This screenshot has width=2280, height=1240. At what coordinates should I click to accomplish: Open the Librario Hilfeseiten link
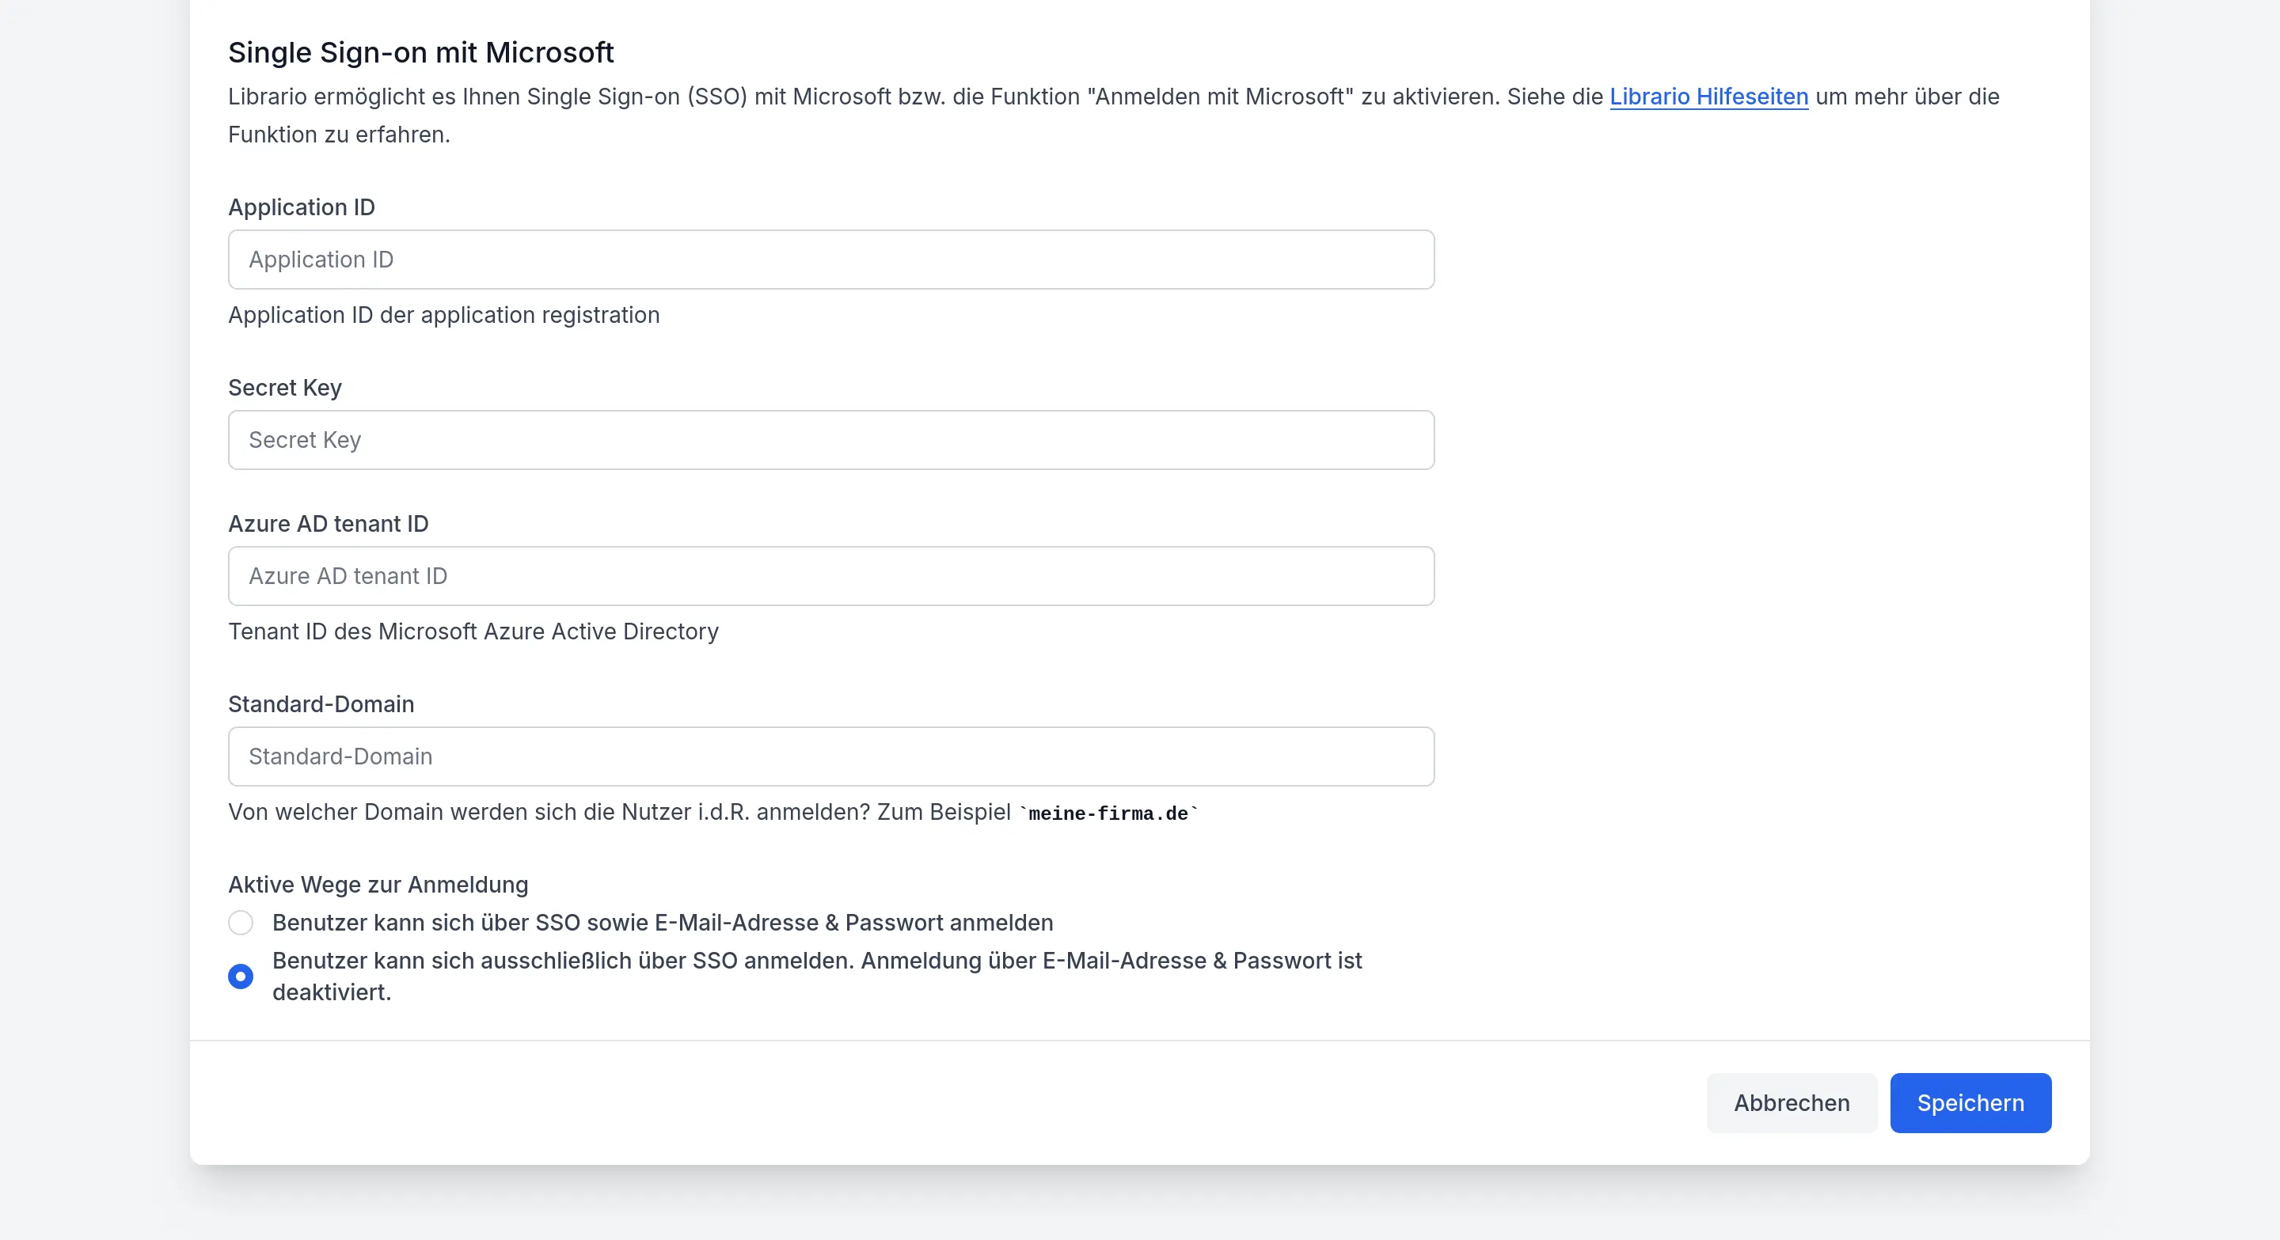point(1708,97)
